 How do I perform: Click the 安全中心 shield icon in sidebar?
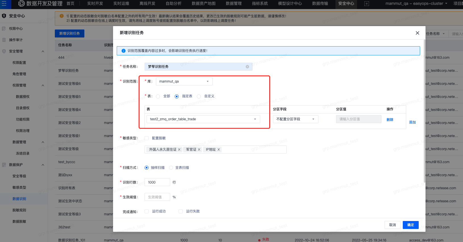4,16
